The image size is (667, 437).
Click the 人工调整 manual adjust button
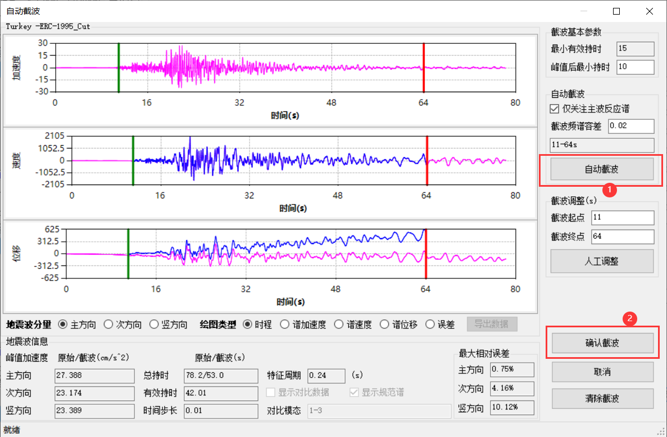click(602, 262)
